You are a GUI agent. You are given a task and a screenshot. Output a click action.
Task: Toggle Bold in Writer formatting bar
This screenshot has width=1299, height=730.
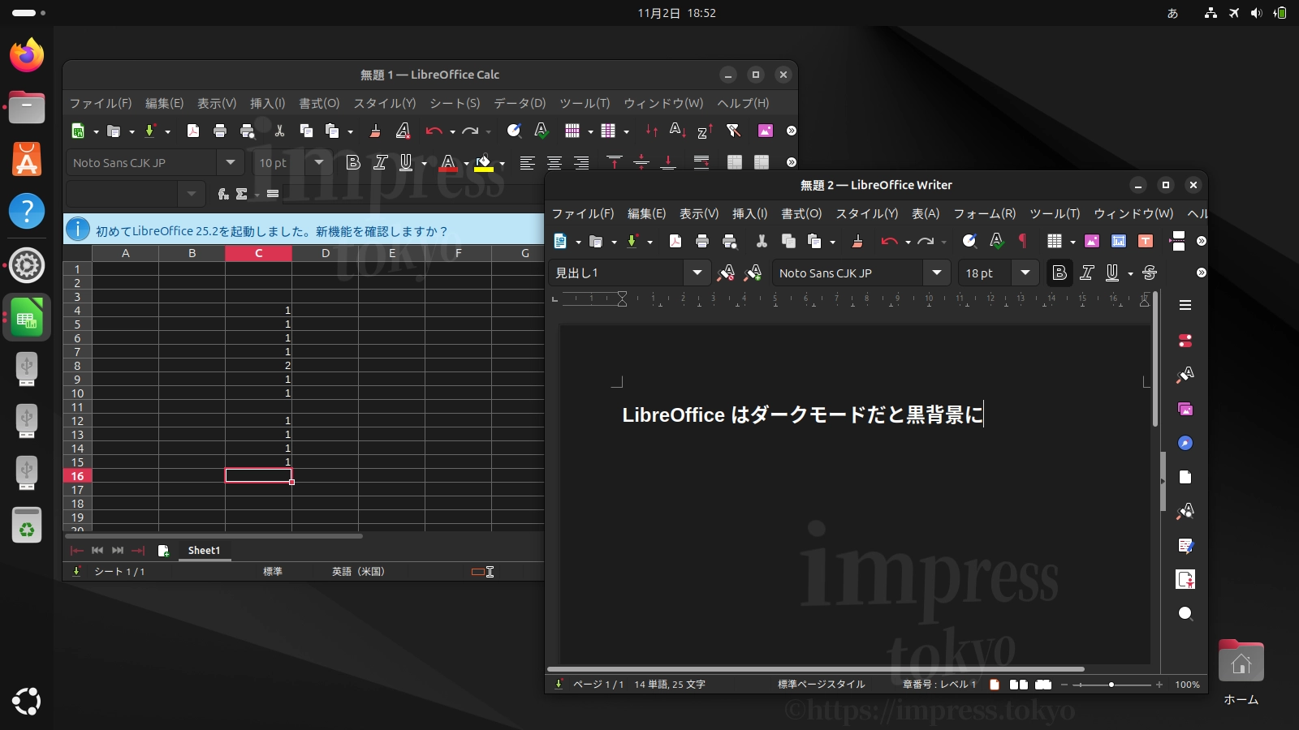(x=1059, y=273)
